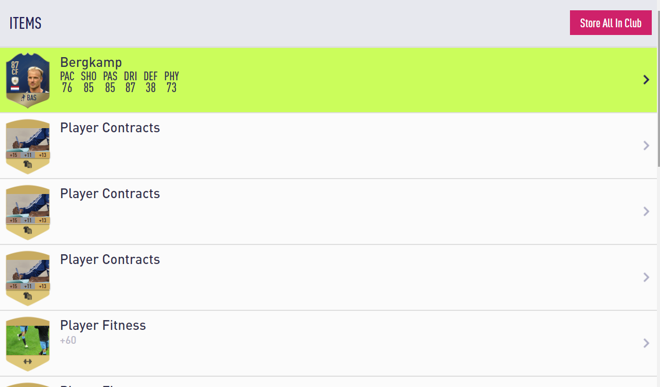Viewport: 660px width, 387px height.
Task: Click the Player Fitness +60 card icon
Action: pos(28,344)
